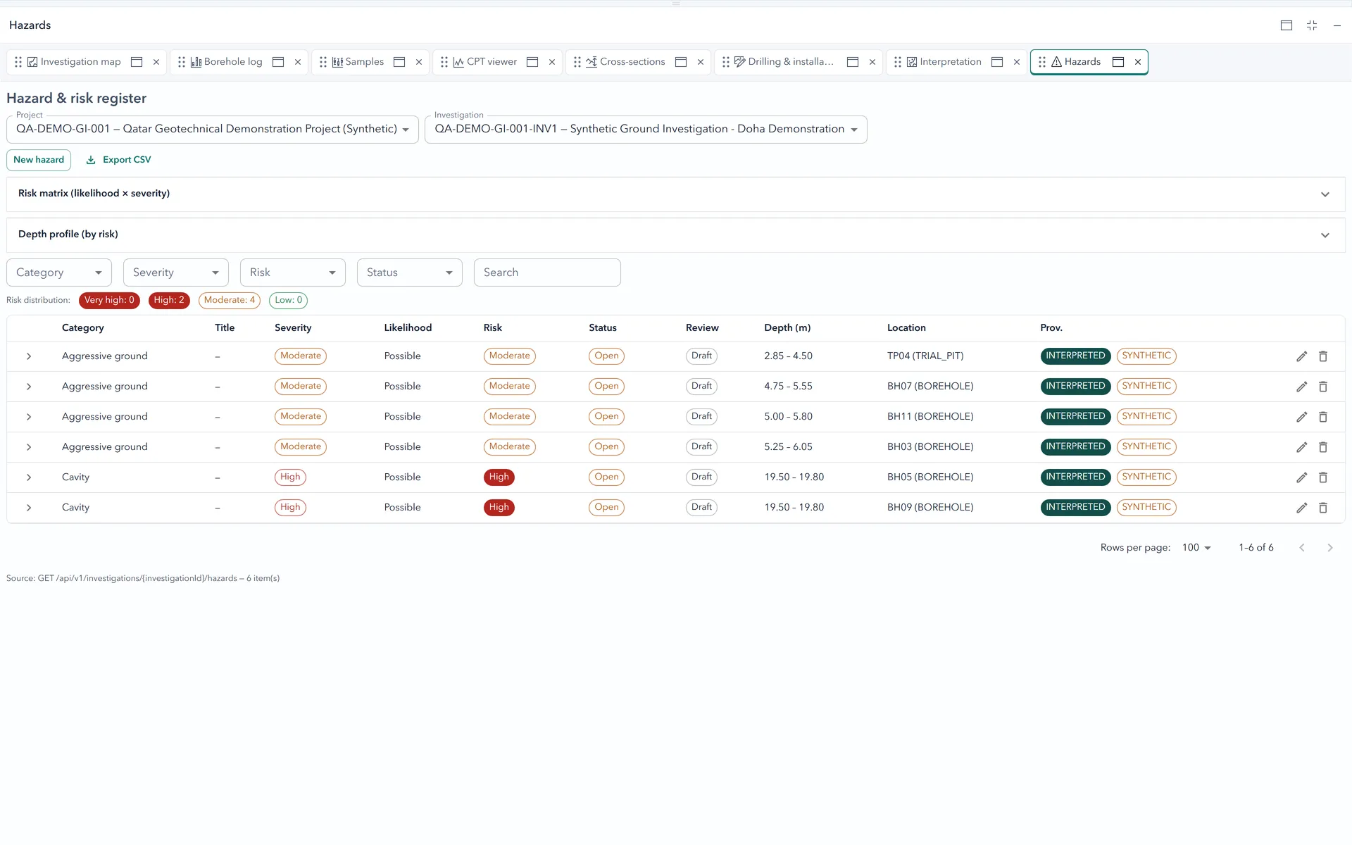
Task: Delete the BH09 cavity hazard
Action: click(1323, 508)
